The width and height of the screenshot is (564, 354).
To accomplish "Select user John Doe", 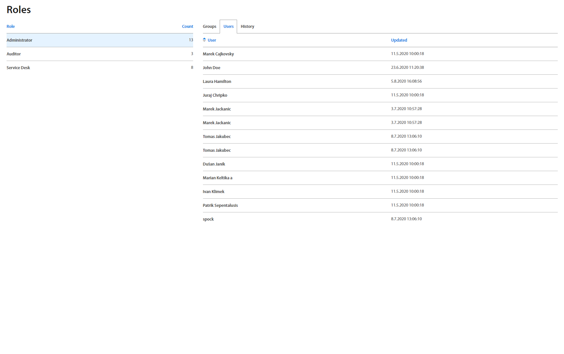I will 211,68.
